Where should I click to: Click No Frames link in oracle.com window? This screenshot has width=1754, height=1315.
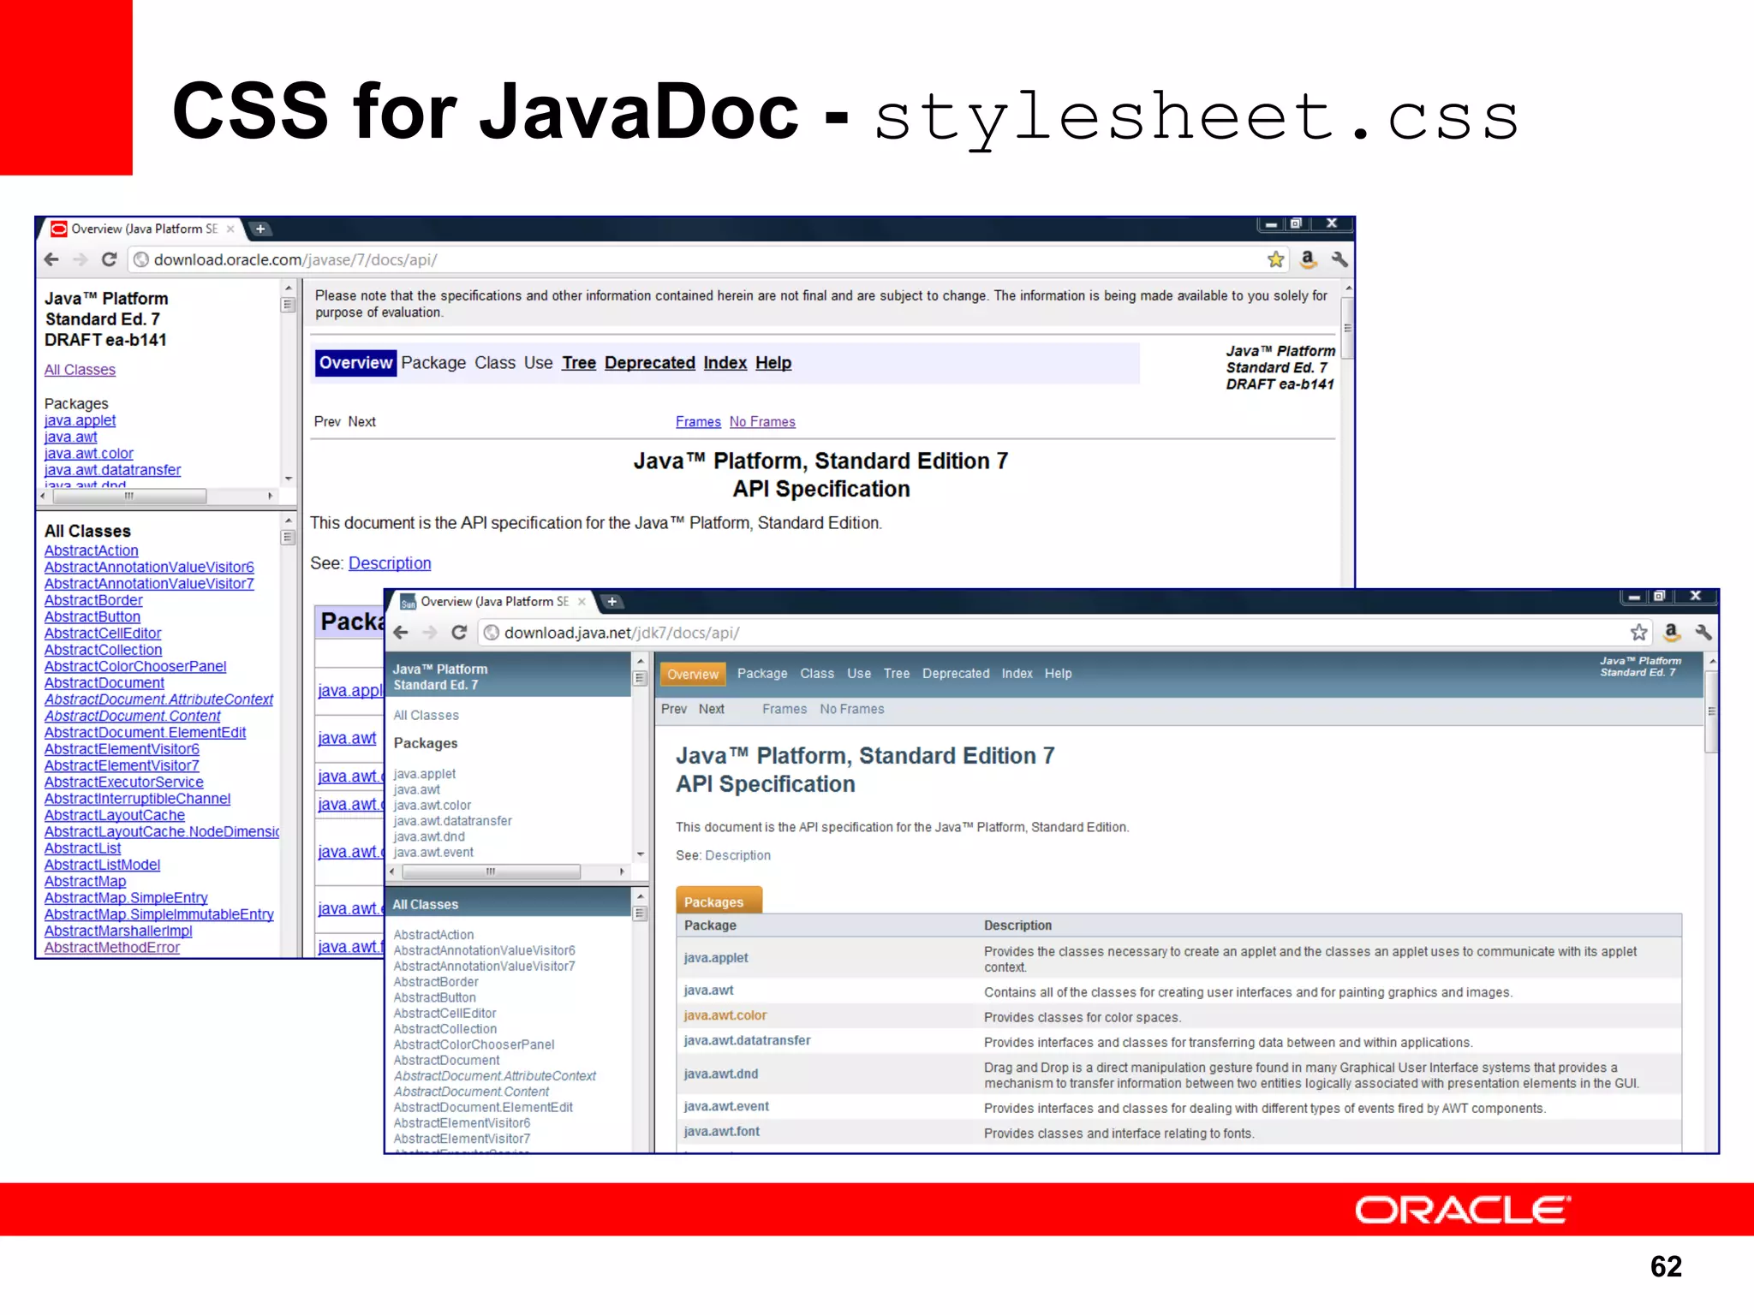coord(762,421)
